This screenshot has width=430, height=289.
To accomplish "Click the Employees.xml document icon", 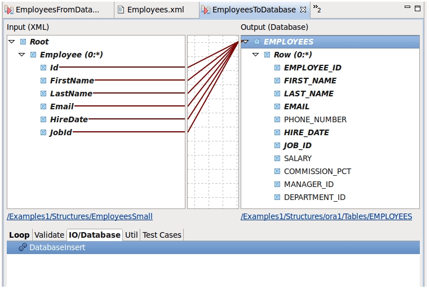I will [121, 10].
